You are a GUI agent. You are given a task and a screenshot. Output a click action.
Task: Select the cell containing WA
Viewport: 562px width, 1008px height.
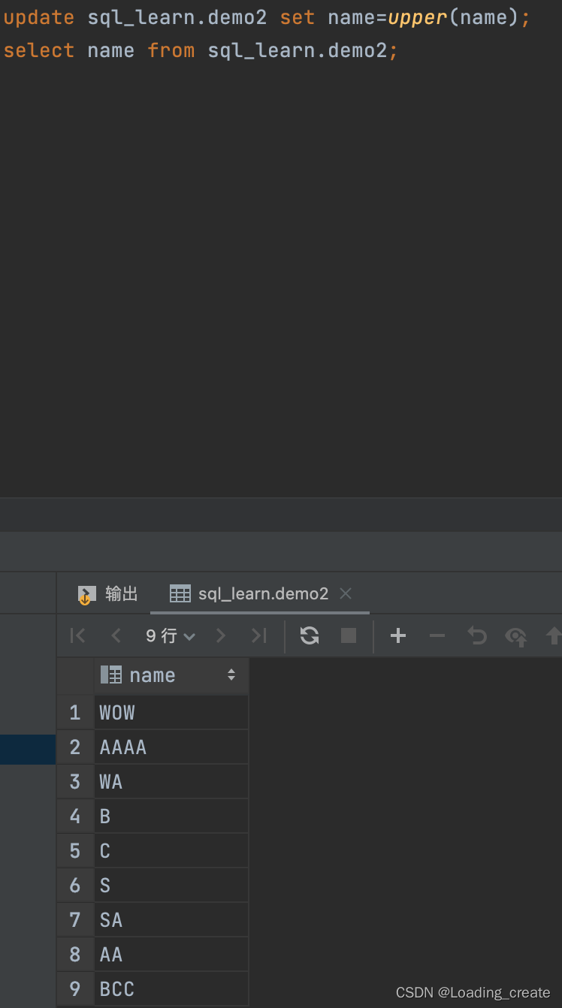coord(171,781)
